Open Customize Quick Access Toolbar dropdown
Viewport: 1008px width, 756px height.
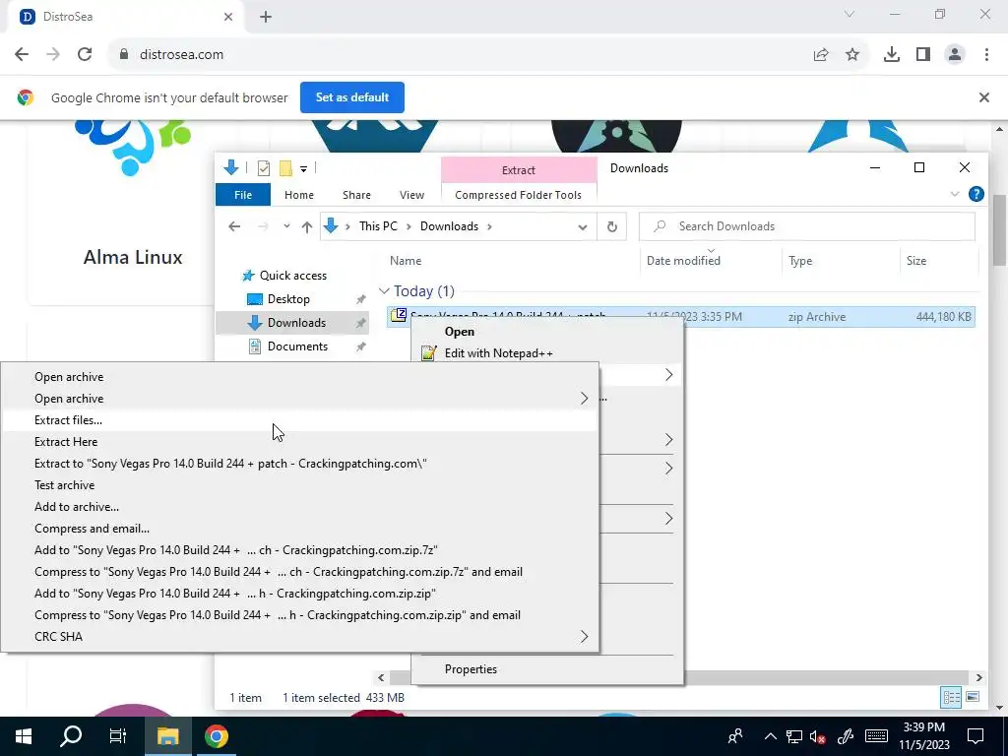click(x=303, y=169)
